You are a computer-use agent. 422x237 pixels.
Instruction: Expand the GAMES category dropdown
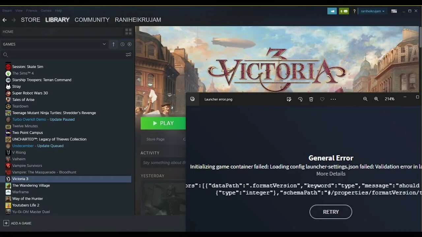pos(104,44)
